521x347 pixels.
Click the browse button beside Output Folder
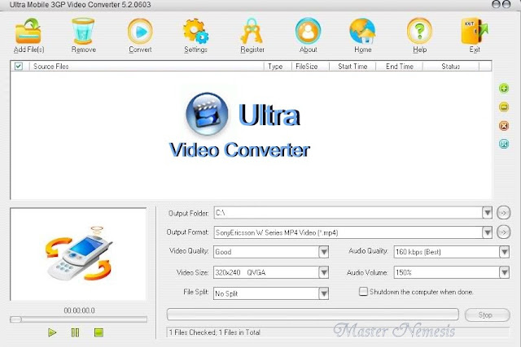click(x=503, y=213)
